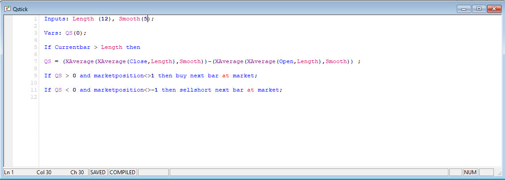This screenshot has height=180, width=505.
Task: Place cursor on the Inputs keyword
Action: point(55,19)
